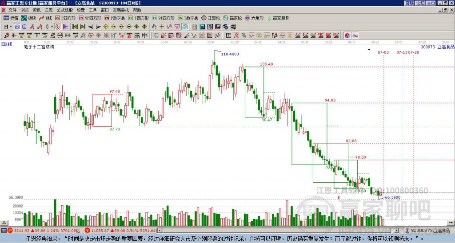Select the circle-with-lines drawing tool
This screenshot has height=243, width=455.
pyautogui.click(x=60, y=35)
